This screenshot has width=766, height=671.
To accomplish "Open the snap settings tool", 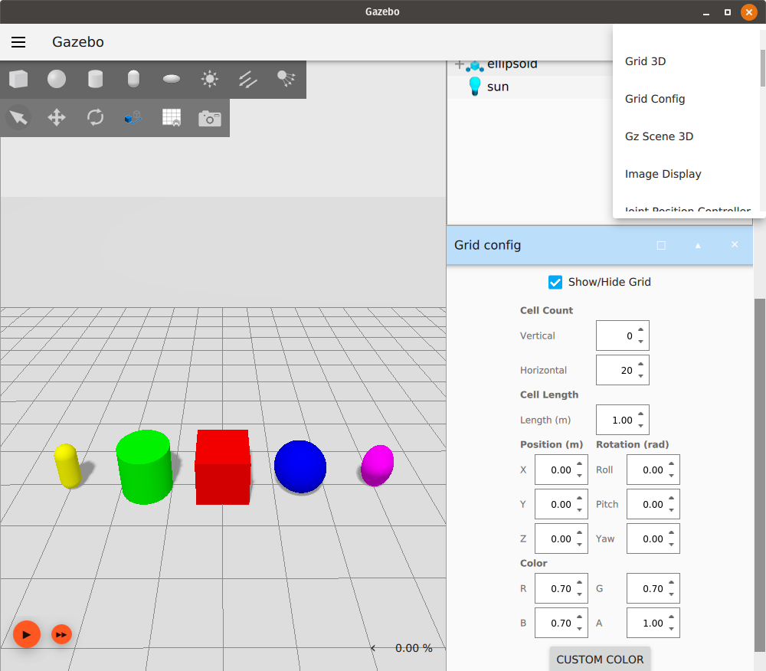I will tap(133, 118).
